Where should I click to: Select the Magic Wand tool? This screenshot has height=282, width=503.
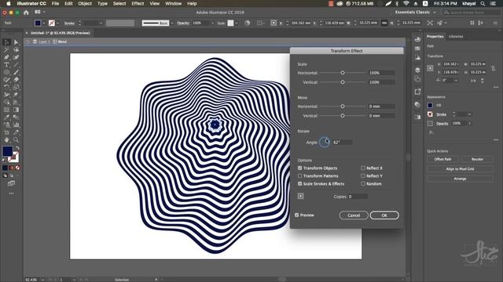tap(6, 50)
